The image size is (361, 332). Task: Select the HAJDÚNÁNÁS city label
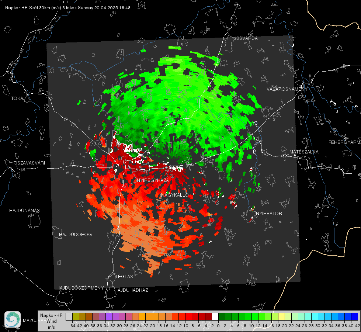24,210
